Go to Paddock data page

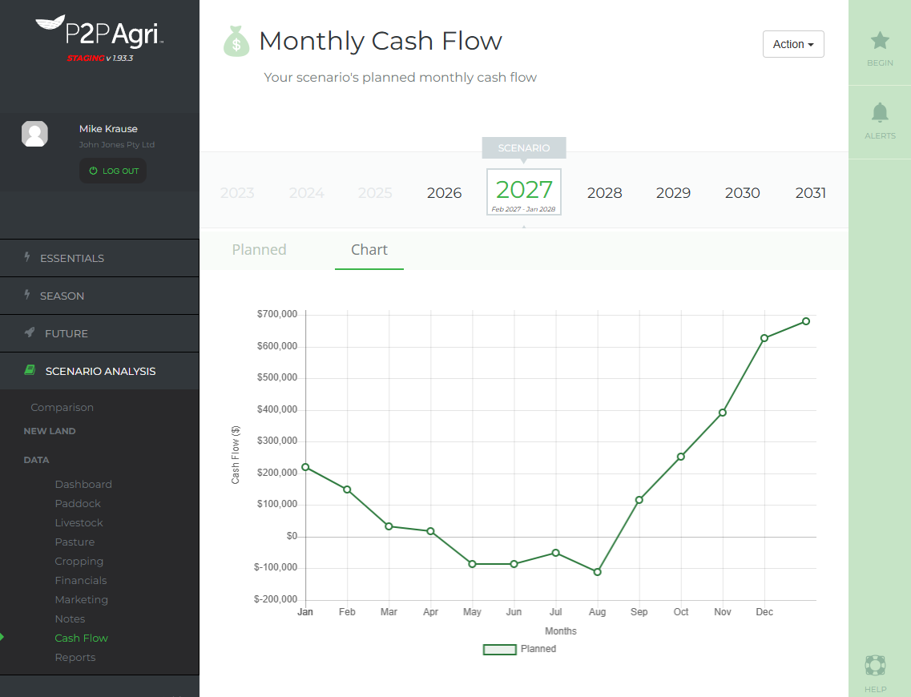coord(78,503)
